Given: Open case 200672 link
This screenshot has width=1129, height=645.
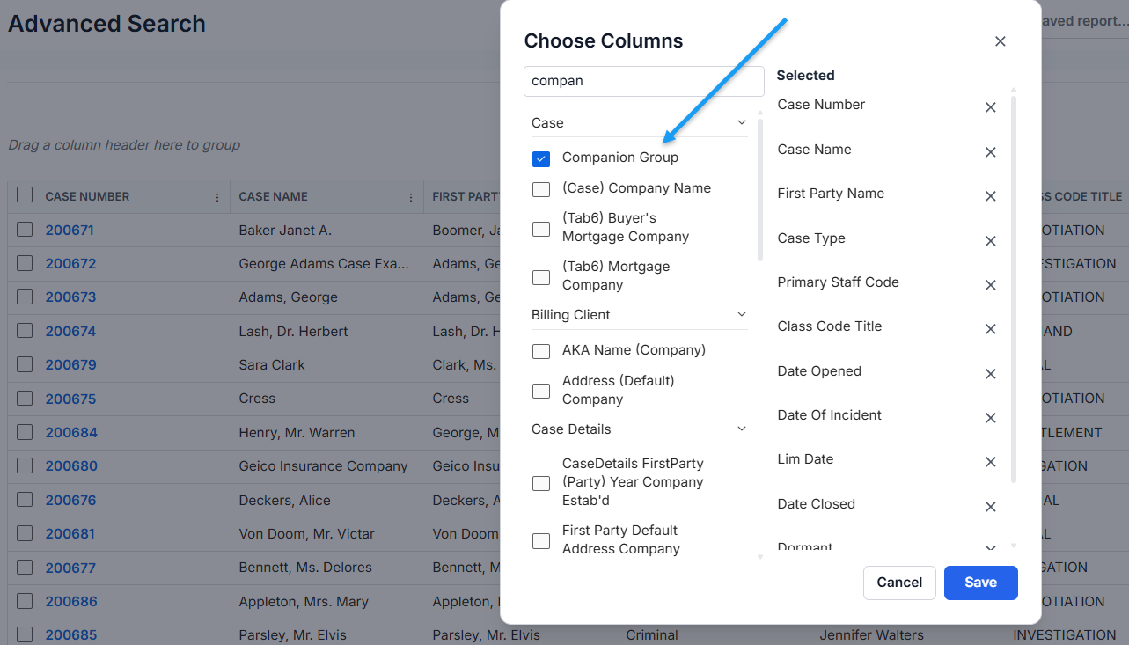Looking at the screenshot, I should click(x=70, y=264).
